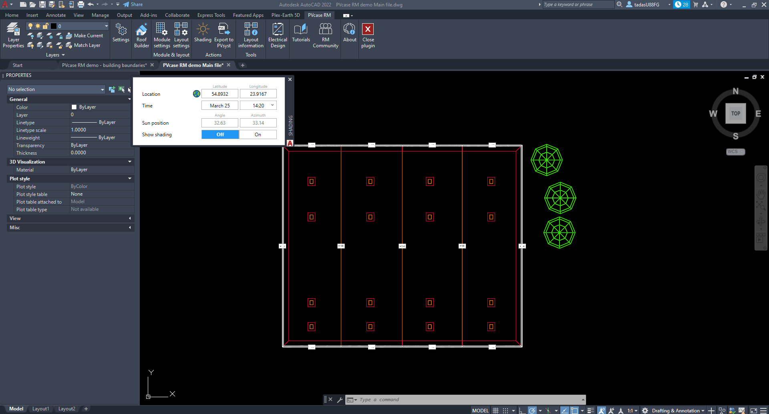Expand the Layers panel flyout
The image size is (769, 414).
55,55
